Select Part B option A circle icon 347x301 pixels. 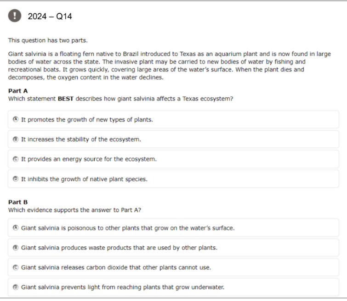tap(16, 228)
